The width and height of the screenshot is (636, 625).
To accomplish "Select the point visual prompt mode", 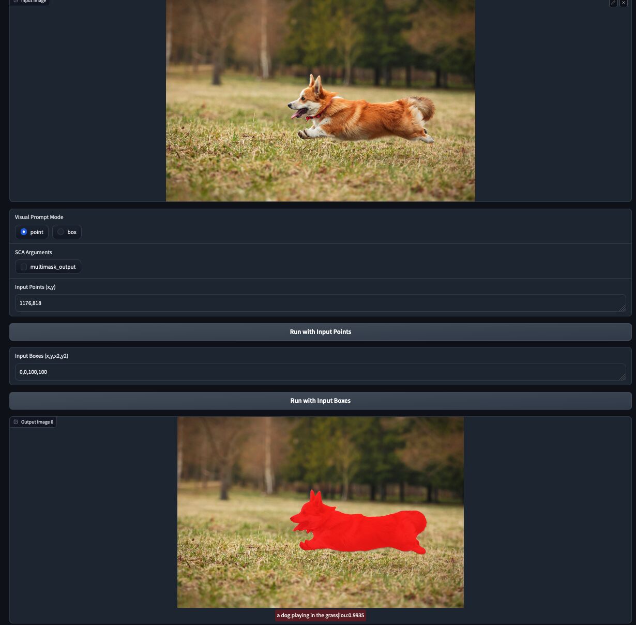I will 24,232.
